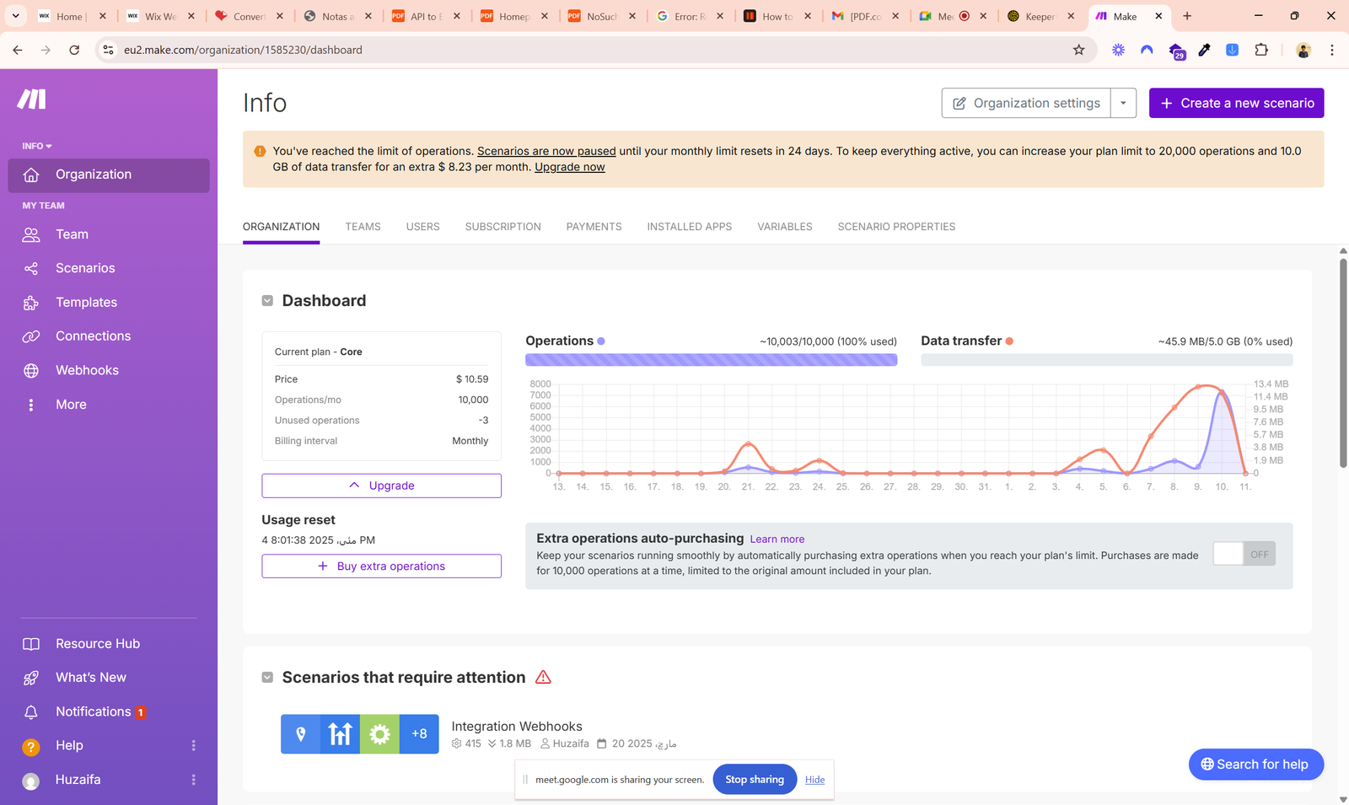This screenshot has width=1349, height=805.
Task: Open the SUBSCRIPTION tab
Action: tap(503, 227)
